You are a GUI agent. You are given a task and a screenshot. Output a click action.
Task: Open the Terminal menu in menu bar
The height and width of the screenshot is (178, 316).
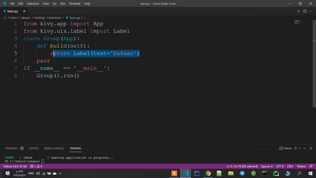point(75,3)
